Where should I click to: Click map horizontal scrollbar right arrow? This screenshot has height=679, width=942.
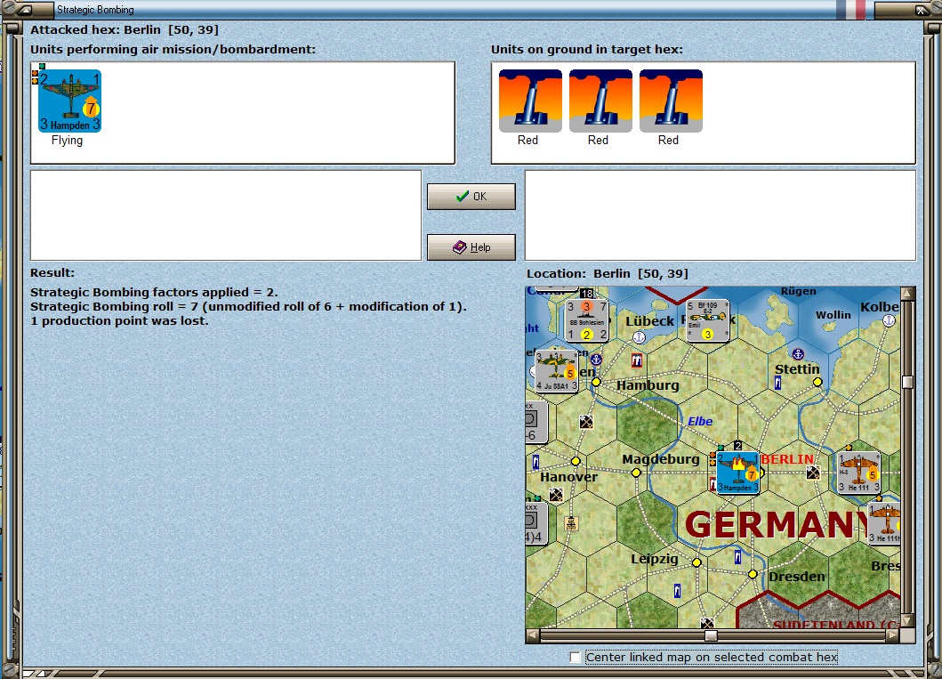tap(893, 635)
